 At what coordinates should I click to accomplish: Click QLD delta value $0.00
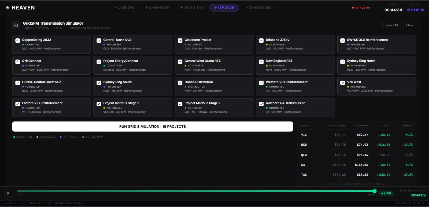tap(386, 155)
